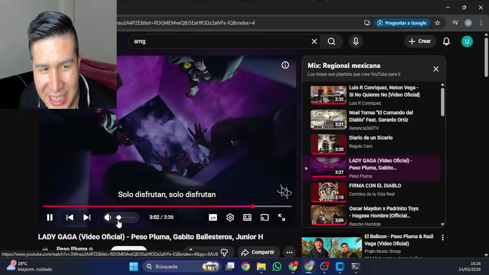
Task: Open the player settings gear menu
Action: coord(230,217)
